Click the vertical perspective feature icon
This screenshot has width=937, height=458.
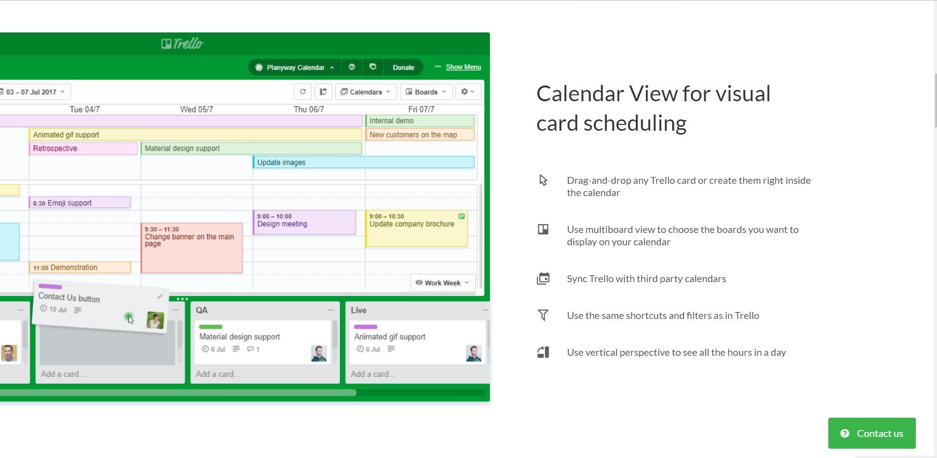point(543,352)
